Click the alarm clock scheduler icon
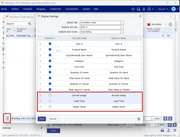Image resolution: width=180 pixels, height=137 pixels. tap(149, 9)
